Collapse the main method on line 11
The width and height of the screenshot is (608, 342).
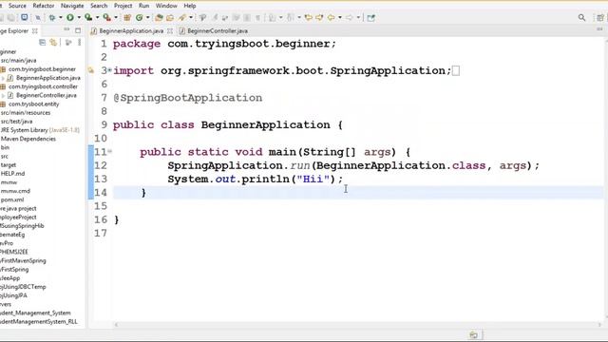coord(110,152)
